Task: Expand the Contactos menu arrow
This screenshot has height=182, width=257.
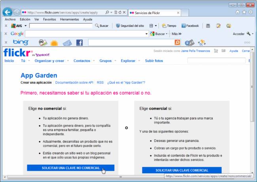Action: [x=94, y=60]
